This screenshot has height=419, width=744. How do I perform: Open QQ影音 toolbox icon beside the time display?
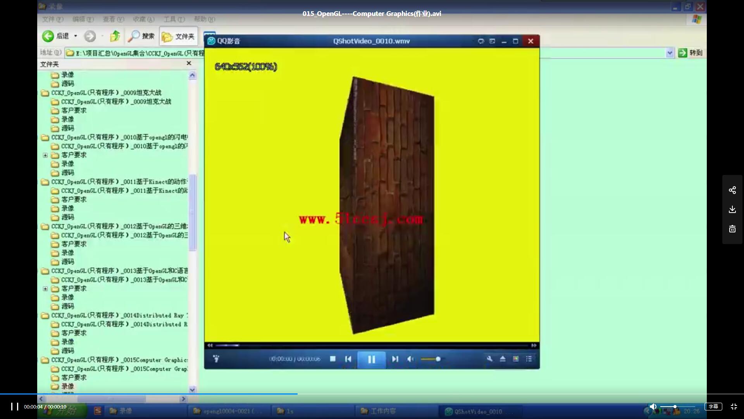tap(216, 359)
